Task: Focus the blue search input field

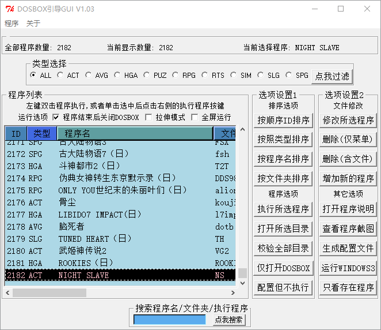Action: [170, 320]
